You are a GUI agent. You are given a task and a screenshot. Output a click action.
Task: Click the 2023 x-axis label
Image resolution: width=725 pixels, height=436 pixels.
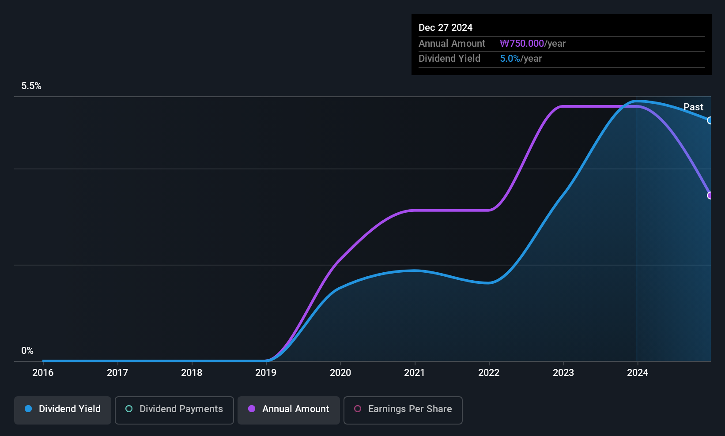(563, 373)
